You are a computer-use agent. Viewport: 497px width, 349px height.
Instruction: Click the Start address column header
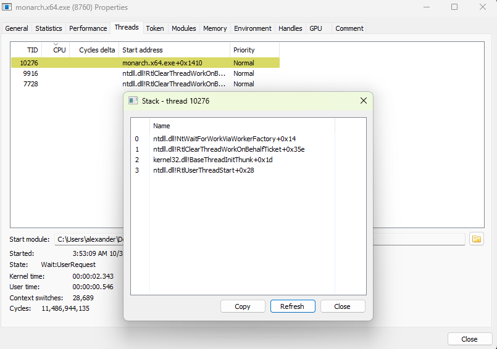(x=143, y=50)
